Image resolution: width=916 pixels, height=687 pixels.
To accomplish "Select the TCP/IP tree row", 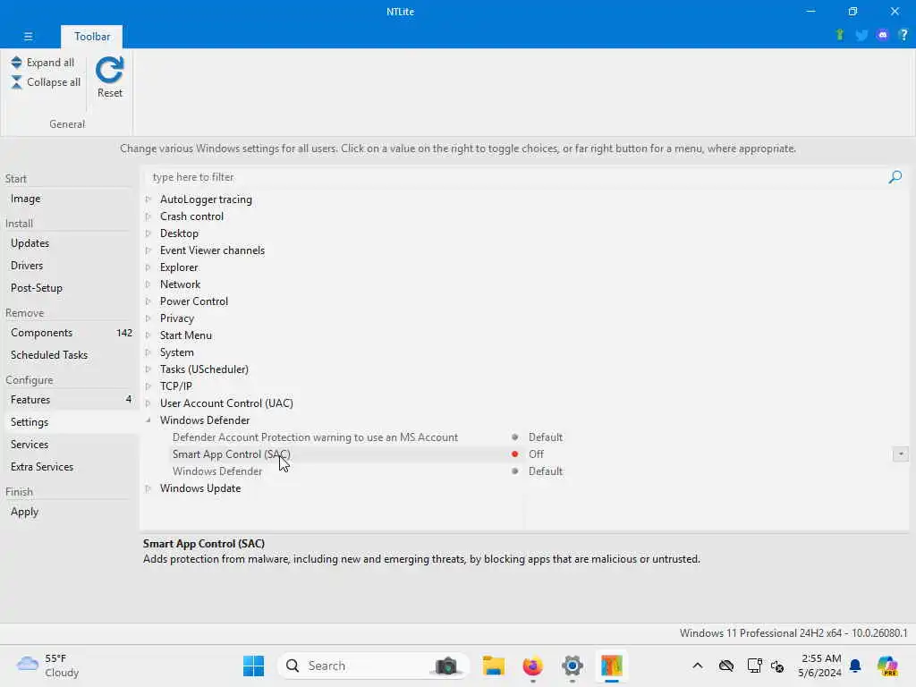I will click(176, 386).
